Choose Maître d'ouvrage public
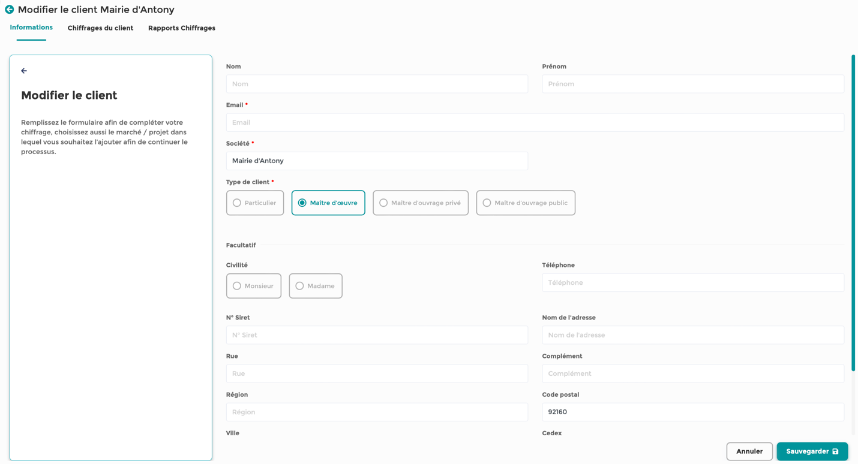 point(526,203)
